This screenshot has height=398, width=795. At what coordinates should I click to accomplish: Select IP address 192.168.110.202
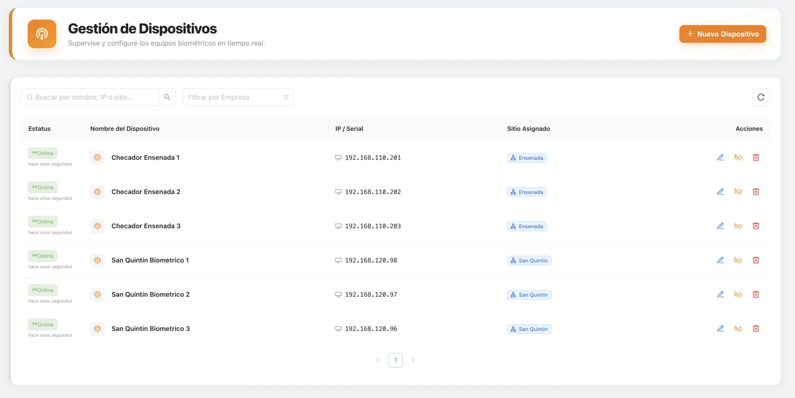click(x=373, y=192)
